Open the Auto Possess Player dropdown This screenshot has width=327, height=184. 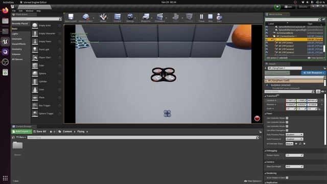pos(294,134)
